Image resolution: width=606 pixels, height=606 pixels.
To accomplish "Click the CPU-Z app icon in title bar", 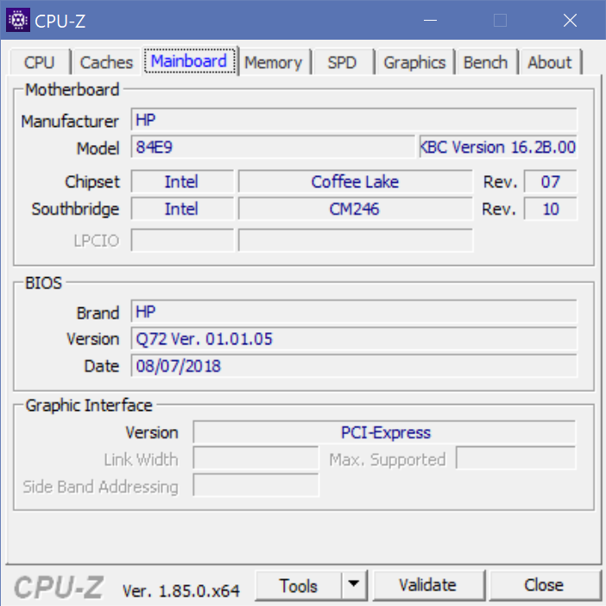I will [x=18, y=20].
